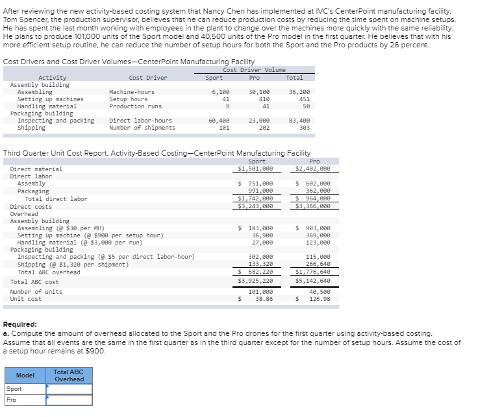Click Sport setup overhead value 36,900

(x=262, y=235)
